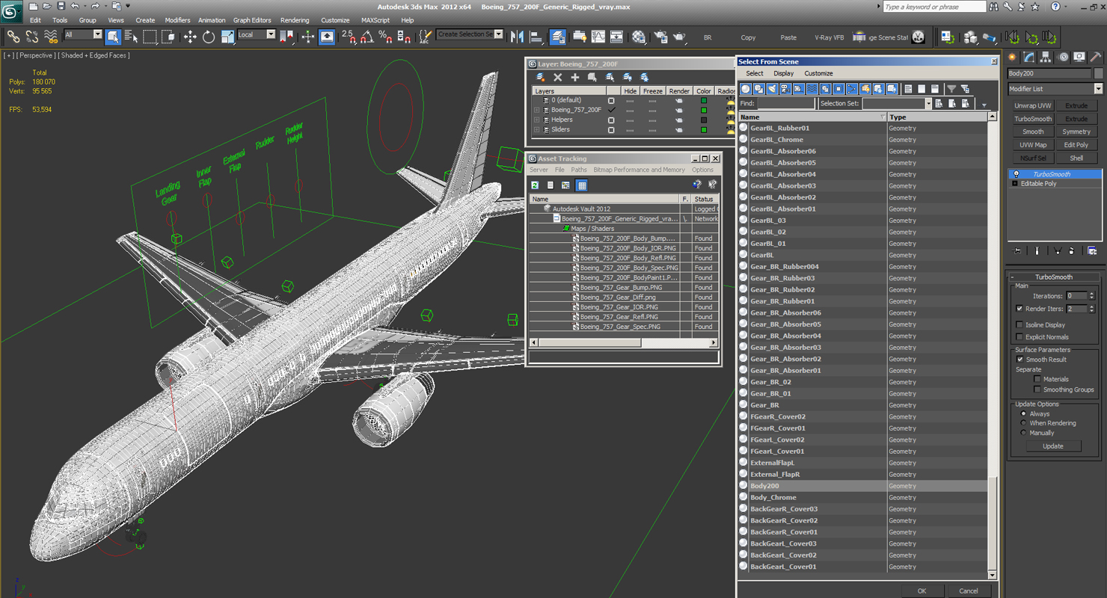1107x598 pixels.
Task: Open the Hierarchy panel tab icon
Action: (x=1046, y=57)
